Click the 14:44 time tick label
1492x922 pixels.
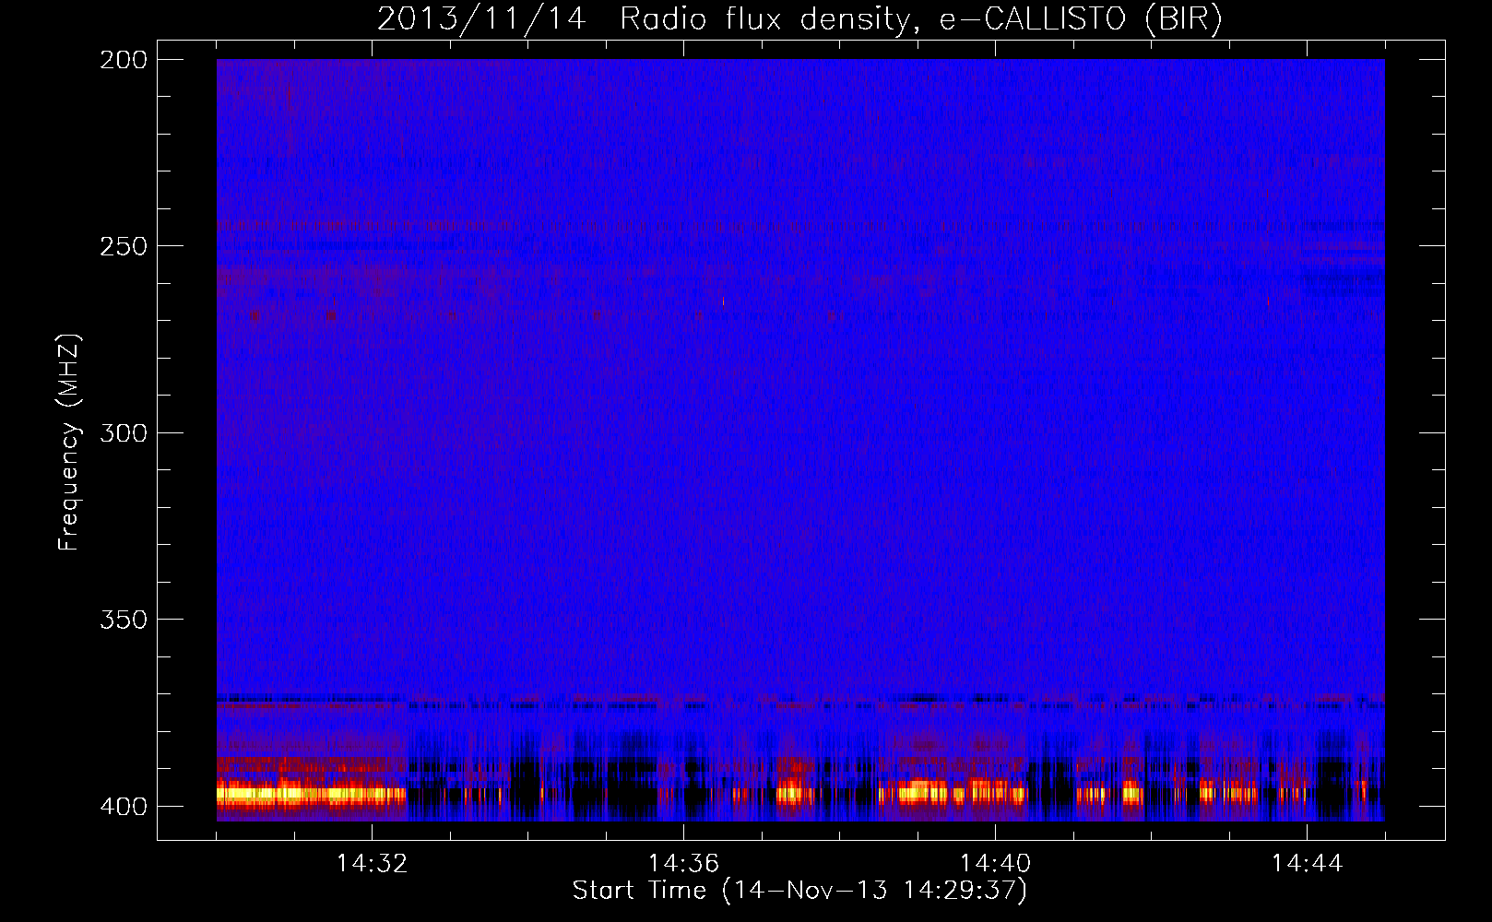1307,864
